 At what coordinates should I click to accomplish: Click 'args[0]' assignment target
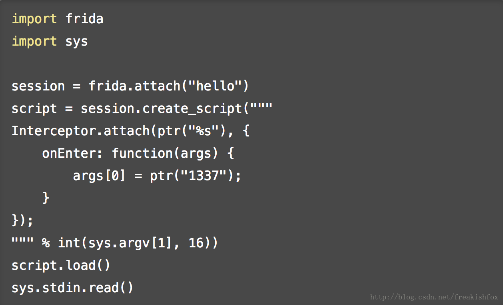point(99,176)
